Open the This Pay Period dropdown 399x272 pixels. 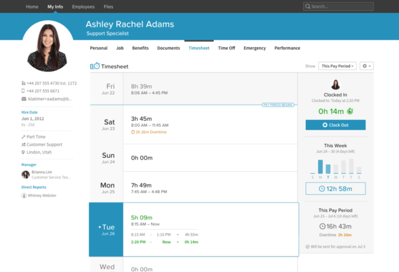(337, 66)
